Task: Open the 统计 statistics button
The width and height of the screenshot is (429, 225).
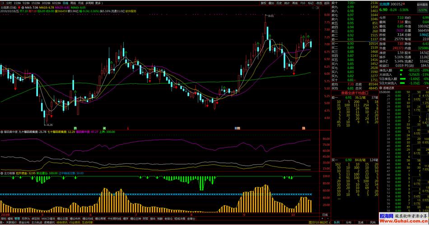Action: [x=287, y=3]
